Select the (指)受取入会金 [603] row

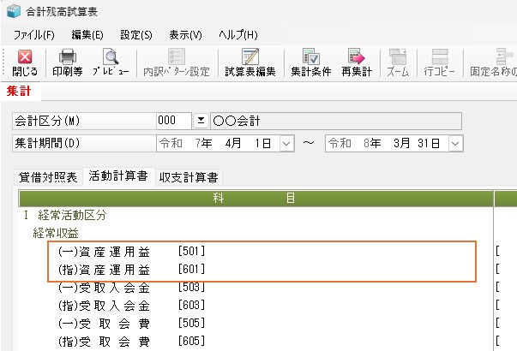pyautogui.click(x=131, y=306)
